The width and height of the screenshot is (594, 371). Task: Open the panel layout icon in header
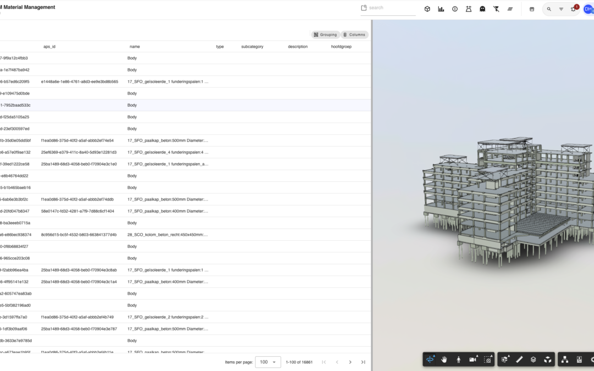tap(532, 9)
